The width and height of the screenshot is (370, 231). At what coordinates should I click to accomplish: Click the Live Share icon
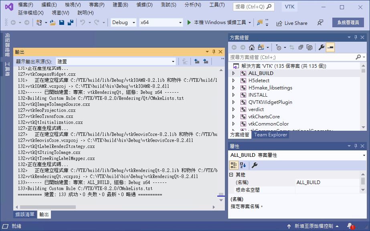coord(279,23)
